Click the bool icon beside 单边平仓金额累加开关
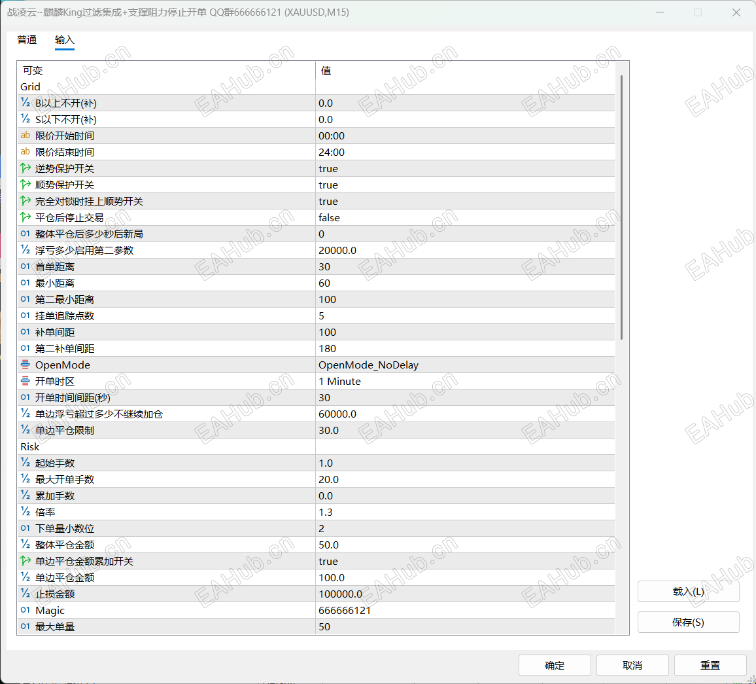Image resolution: width=756 pixels, height=684 pixels. [x=25, y=562]
